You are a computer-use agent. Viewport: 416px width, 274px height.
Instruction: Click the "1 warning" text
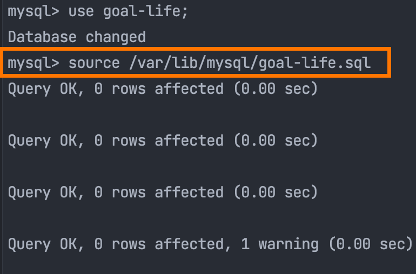(280, 244)
